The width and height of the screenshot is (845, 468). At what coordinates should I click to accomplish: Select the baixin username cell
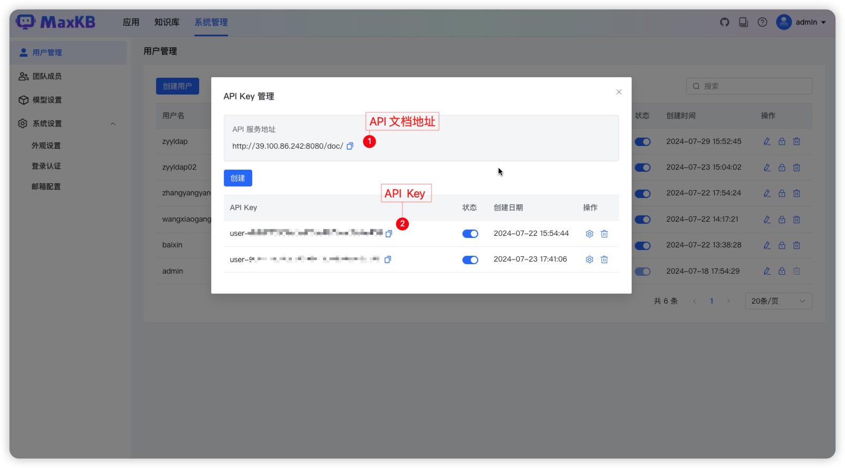(172, 245)
